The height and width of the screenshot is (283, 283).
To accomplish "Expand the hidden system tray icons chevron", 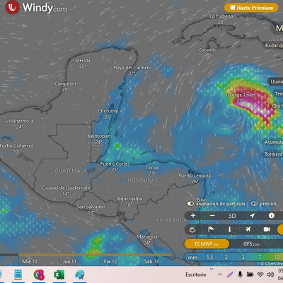I will point(220,275).
